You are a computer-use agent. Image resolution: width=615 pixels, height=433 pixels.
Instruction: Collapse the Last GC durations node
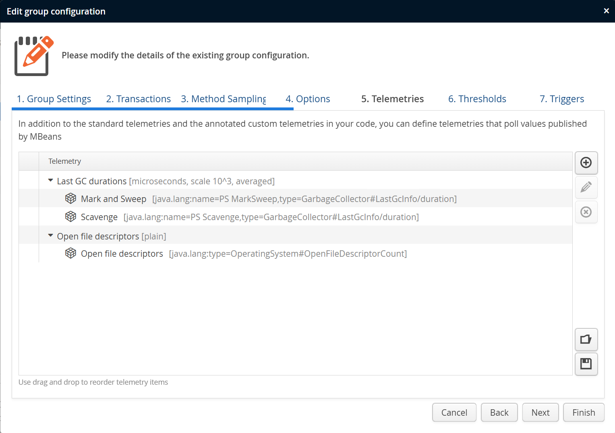point(51,181)
